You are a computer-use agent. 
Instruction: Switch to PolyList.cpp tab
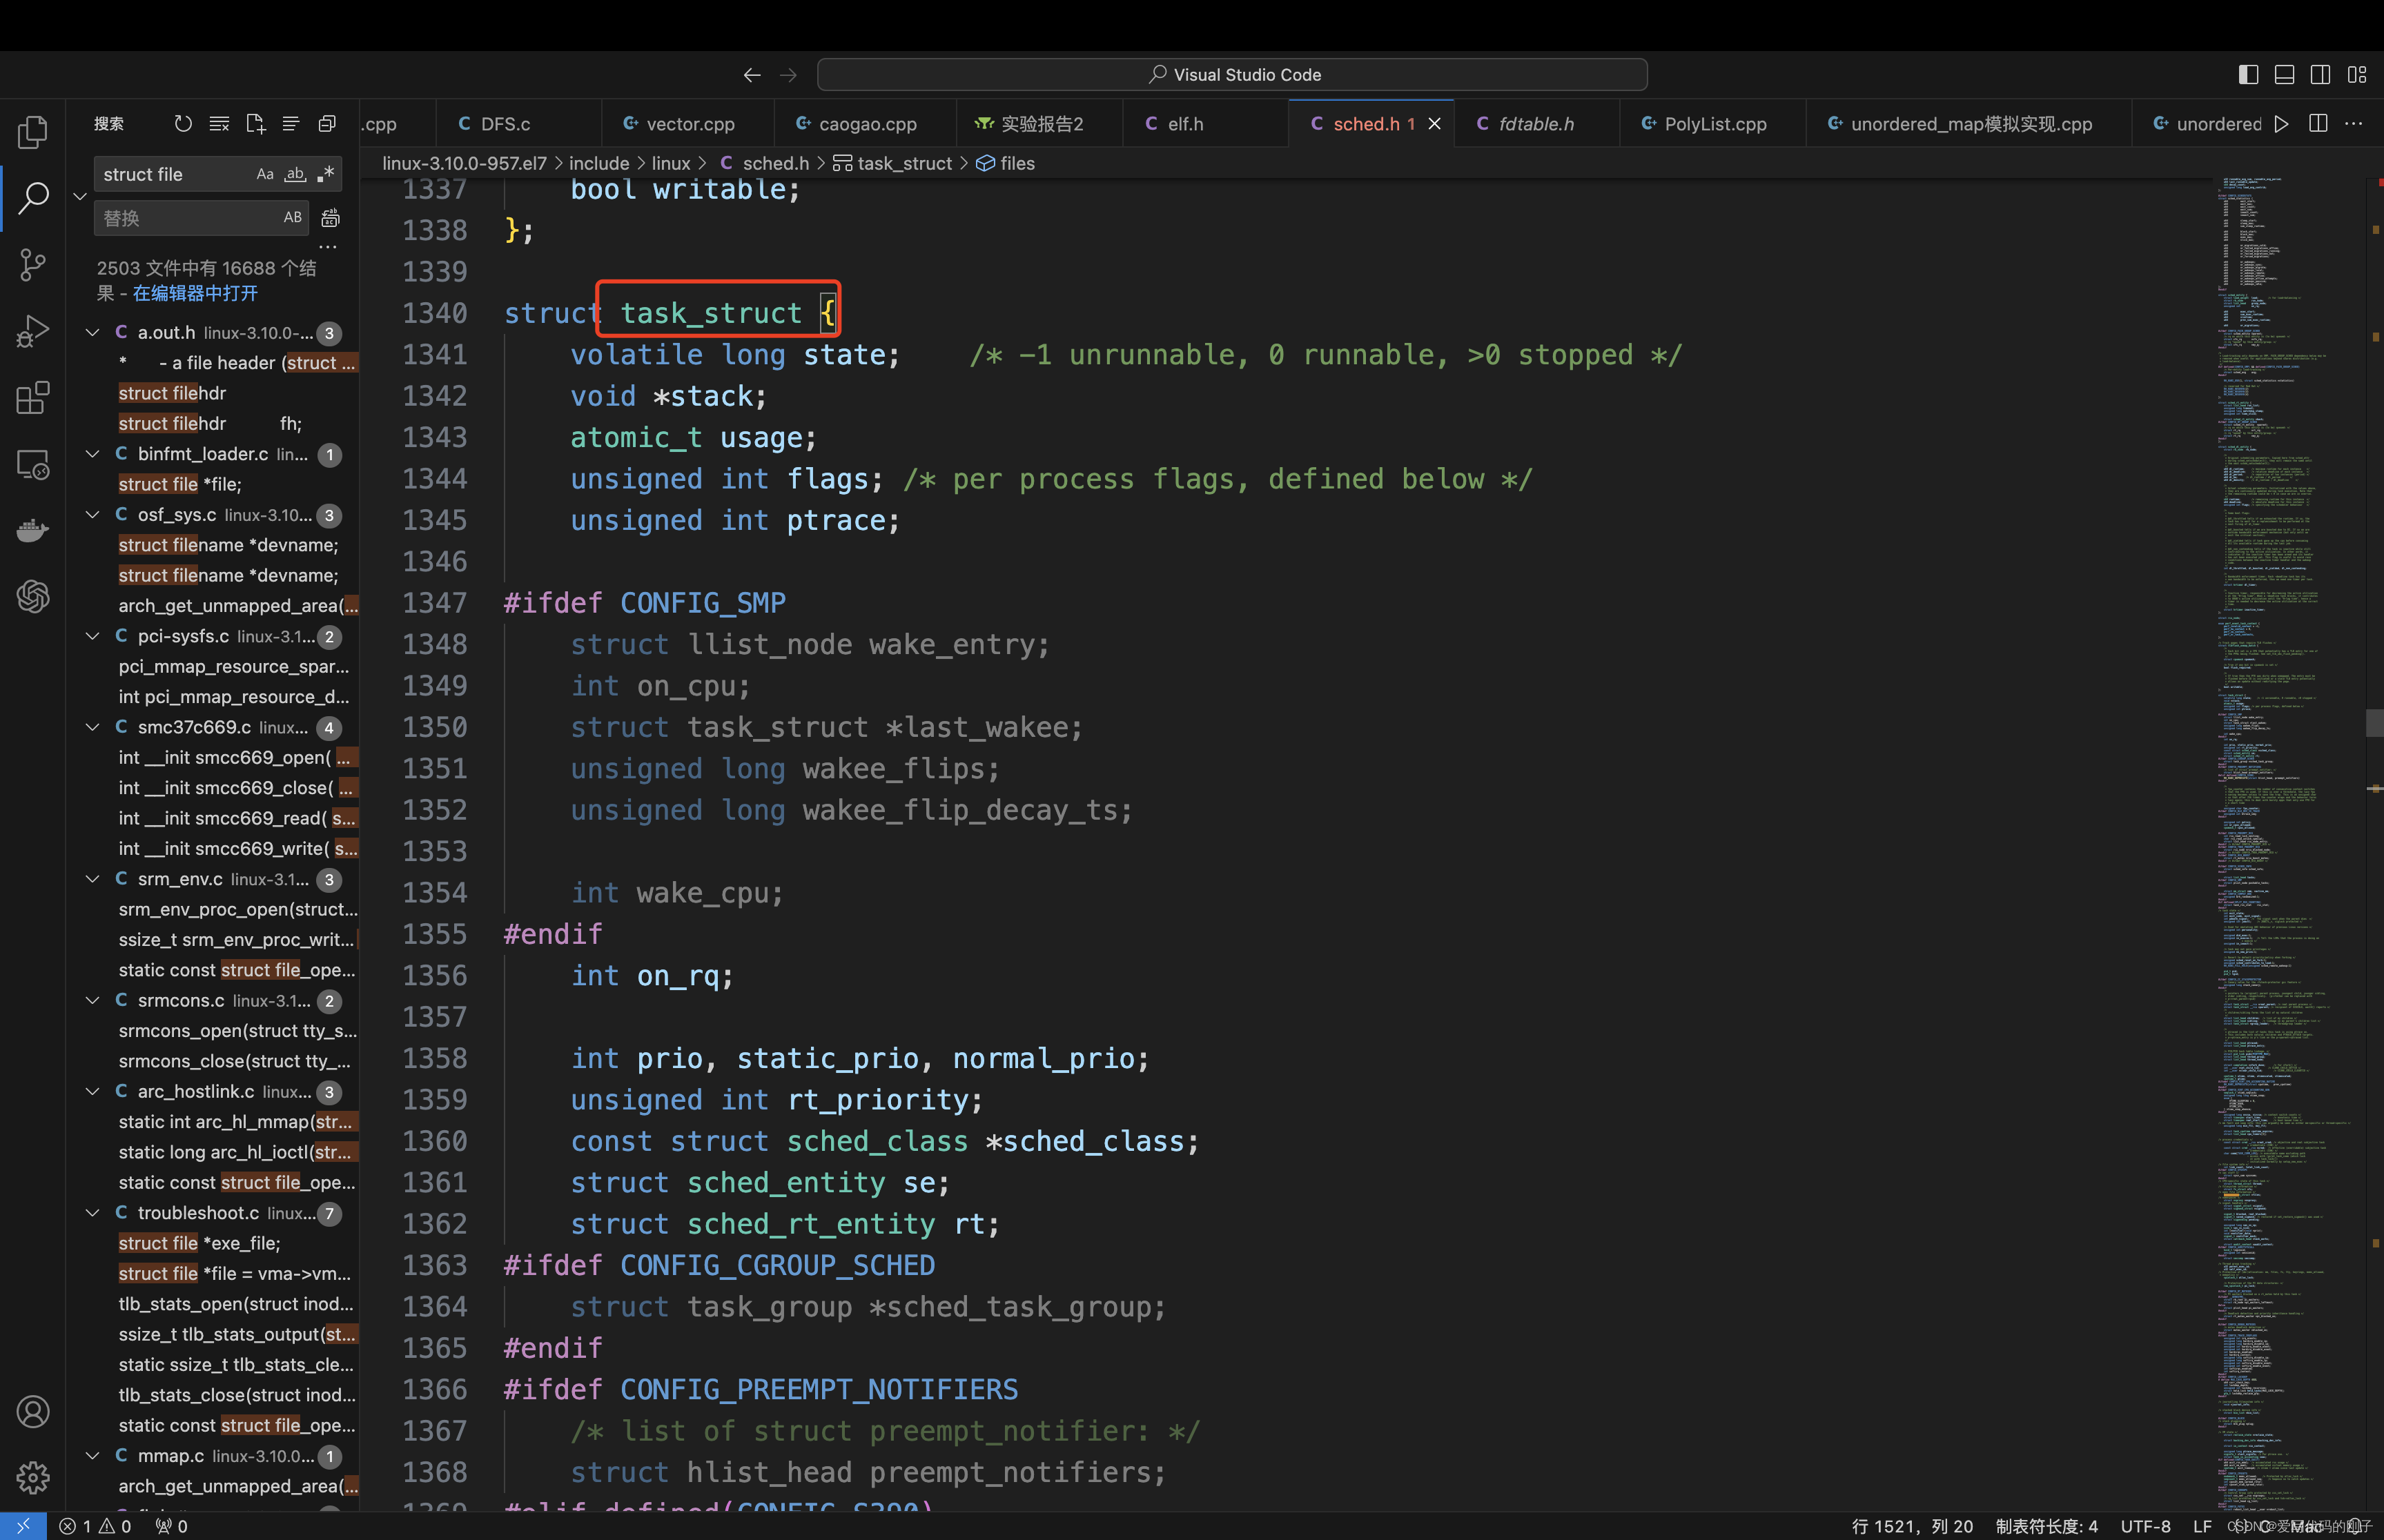coord(1712,124)
